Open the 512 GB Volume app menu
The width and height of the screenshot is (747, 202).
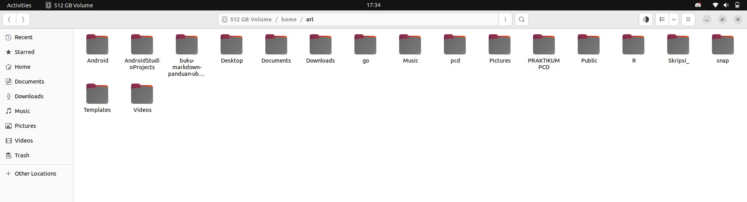coord(69,5)
